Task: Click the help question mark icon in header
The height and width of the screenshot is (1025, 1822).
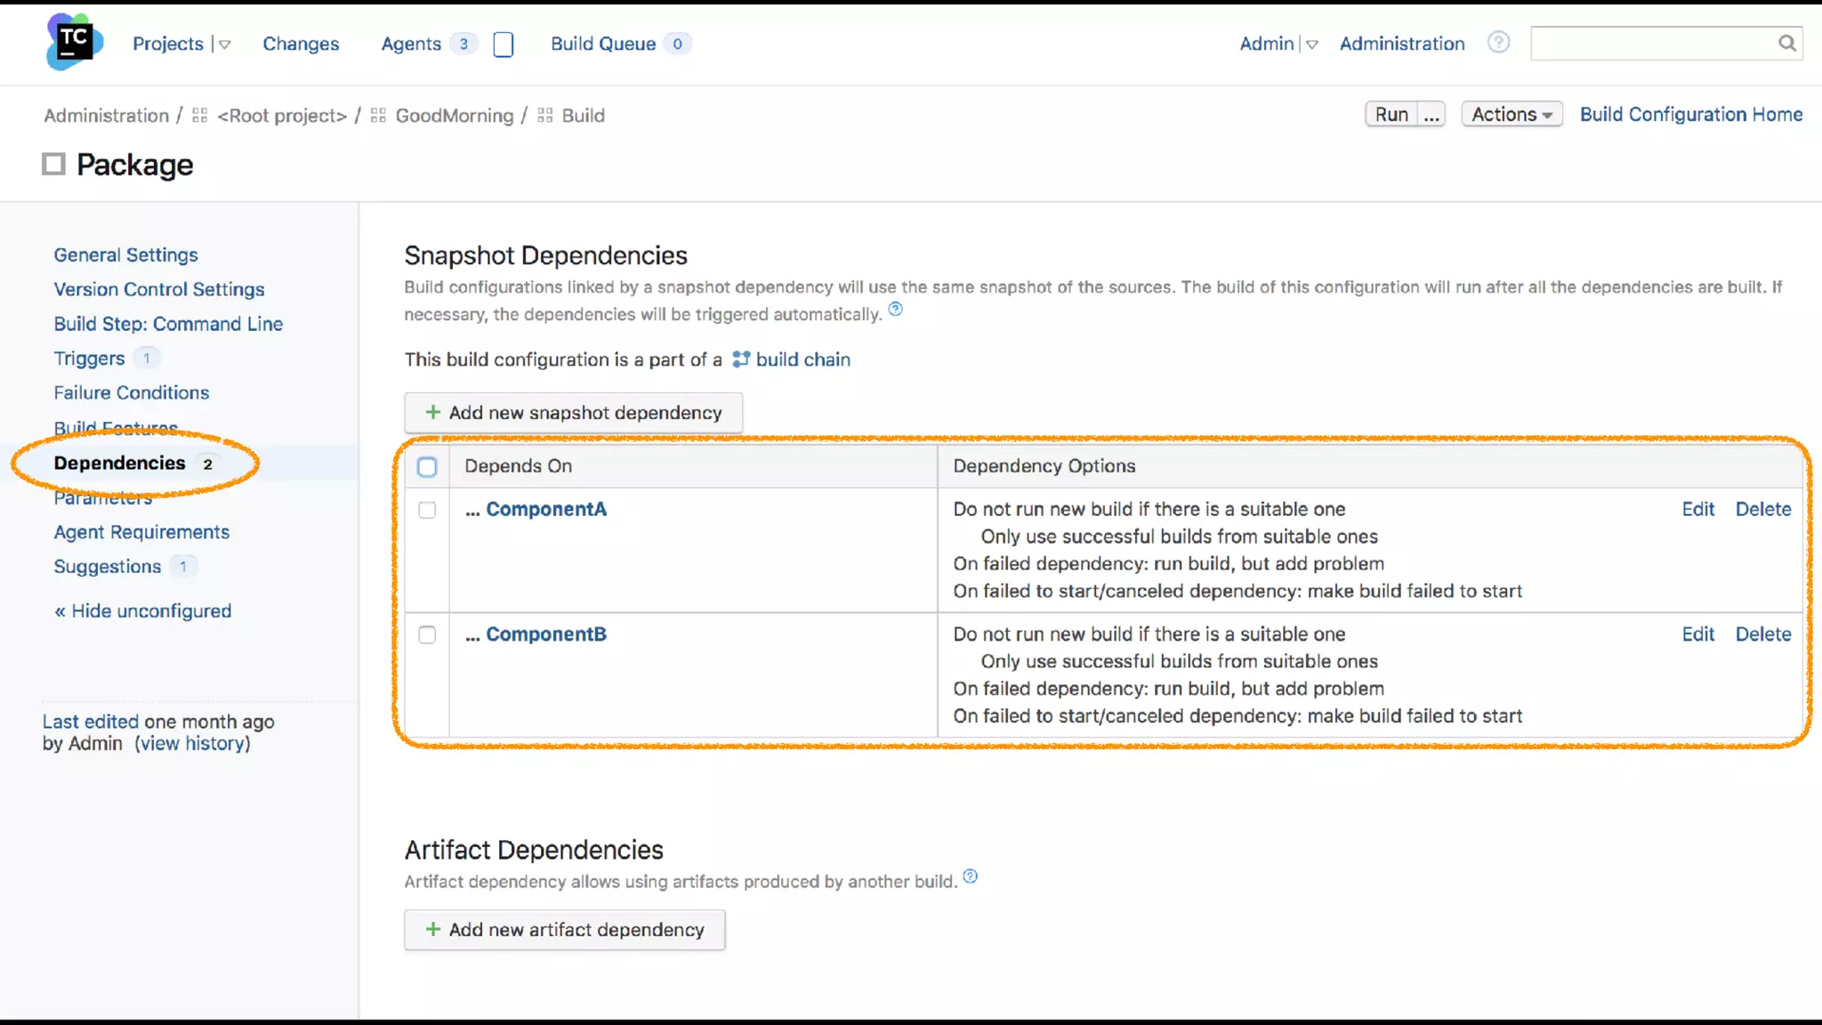Action: pyautogui.click(x=1498, y=43)
